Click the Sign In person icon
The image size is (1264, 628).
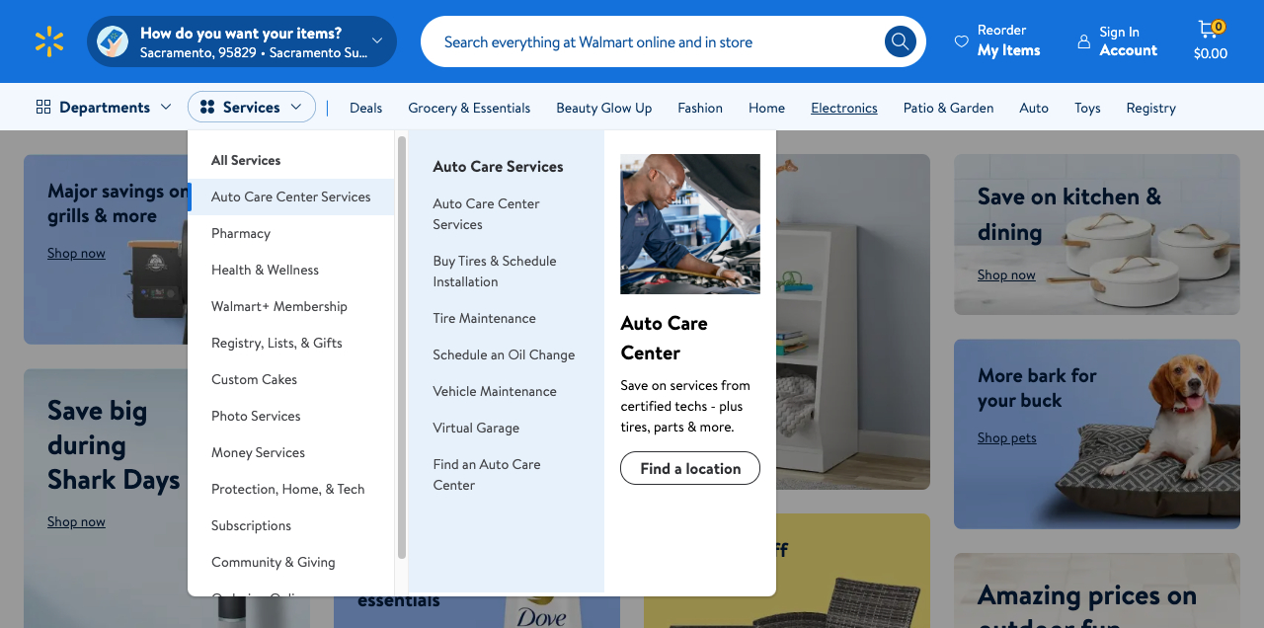(1084, 41)
